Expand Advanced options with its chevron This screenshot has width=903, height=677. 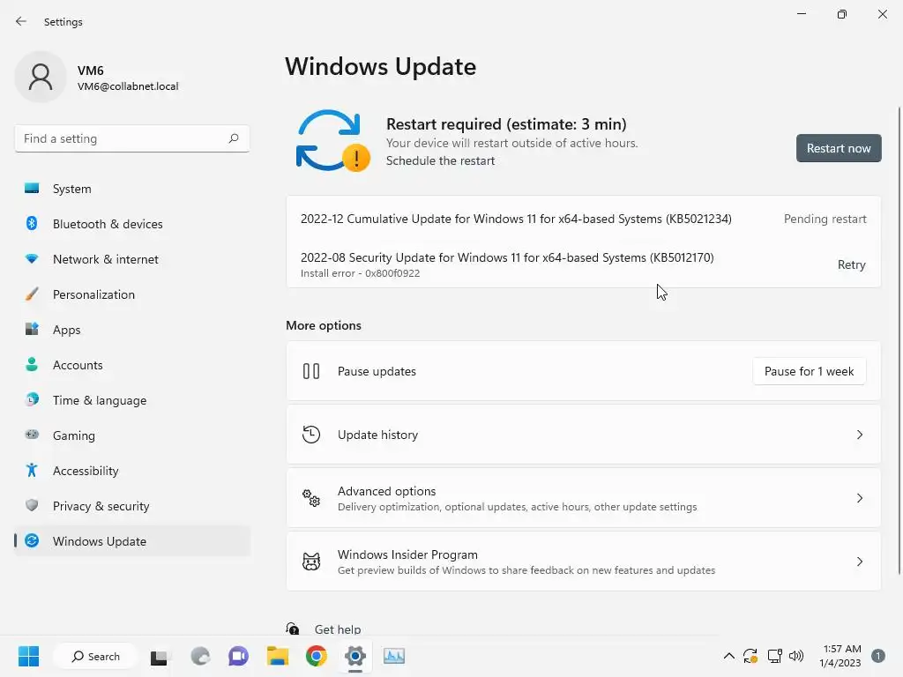[x=859, y=498]
